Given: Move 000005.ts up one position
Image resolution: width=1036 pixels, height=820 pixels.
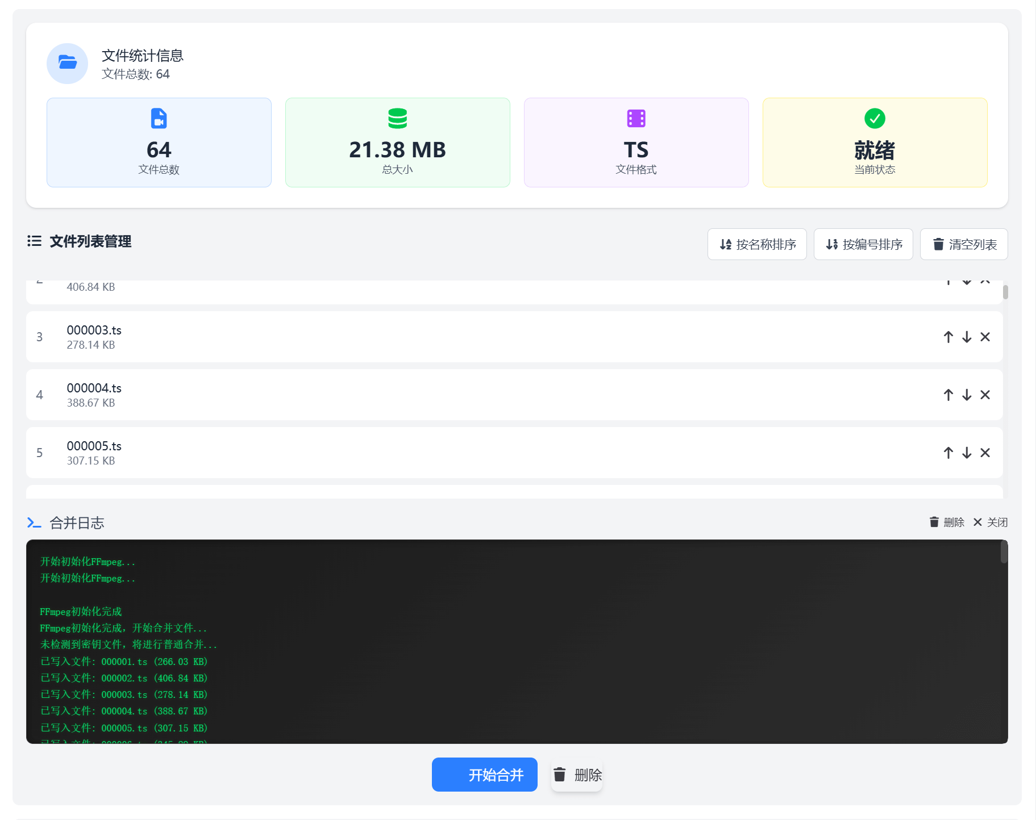Looking at the screenshot, I should pos(948,453).
